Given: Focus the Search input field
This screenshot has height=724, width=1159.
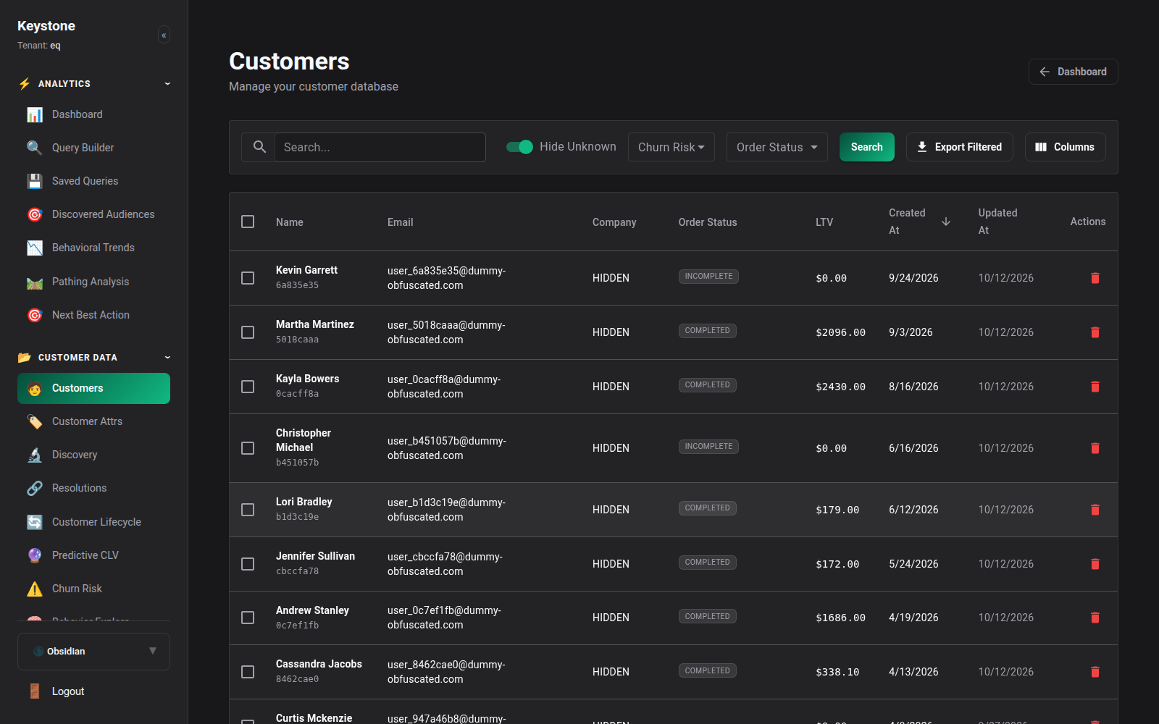Looking at the screenshot, I should click(x=380, y=147).
